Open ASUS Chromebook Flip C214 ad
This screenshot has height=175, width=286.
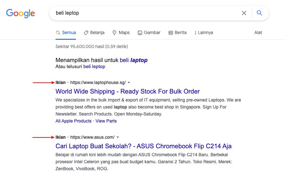click(143, 146)
